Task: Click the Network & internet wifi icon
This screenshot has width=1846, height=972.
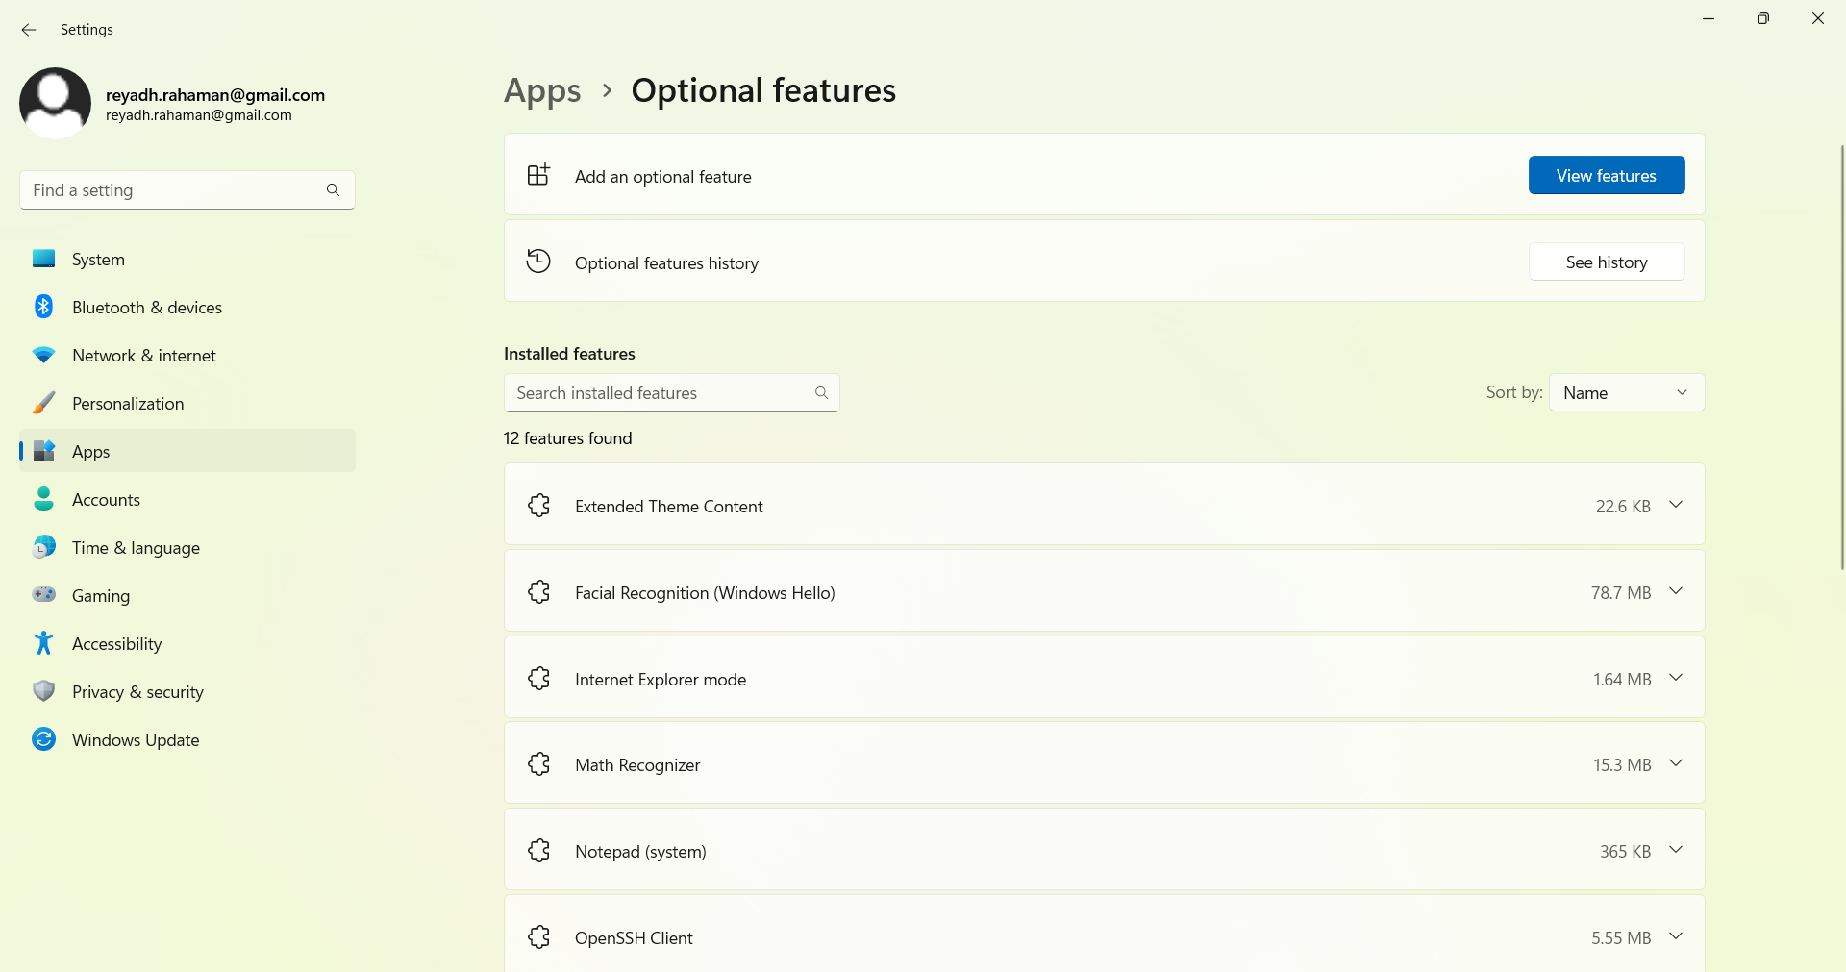Action: (x=43, y=355)
